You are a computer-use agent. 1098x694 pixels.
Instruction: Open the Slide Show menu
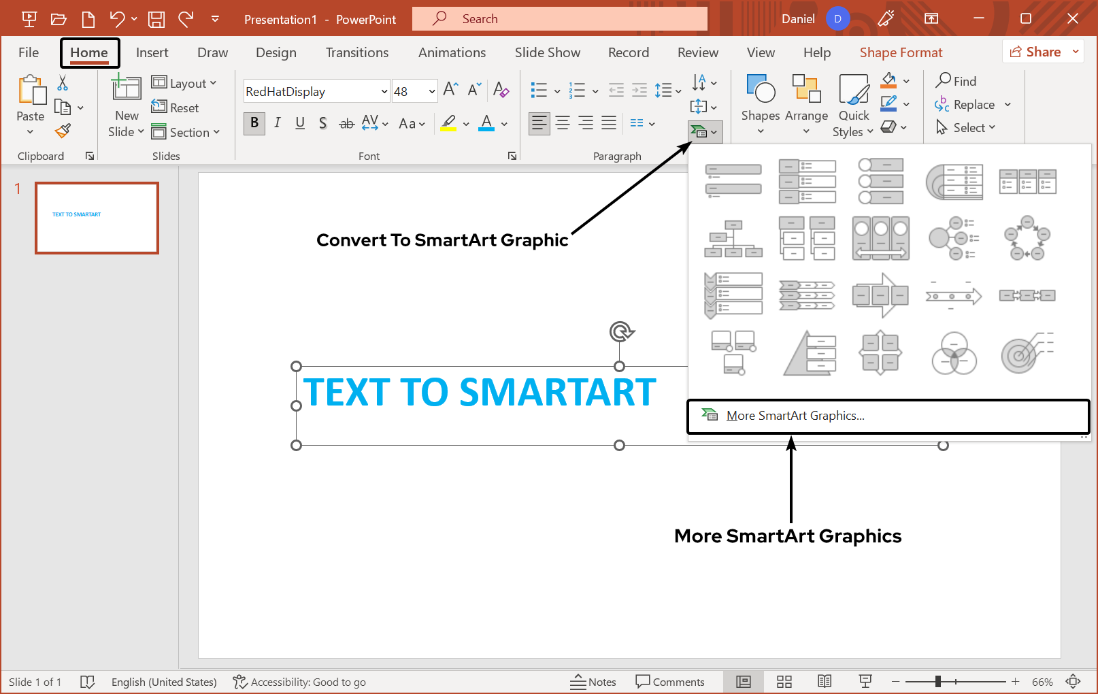coord(548,52)
